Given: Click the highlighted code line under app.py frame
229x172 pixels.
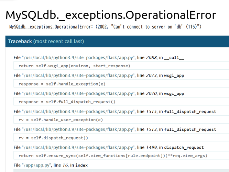Looking at the screenshot, I should click(x=121, y=171).
